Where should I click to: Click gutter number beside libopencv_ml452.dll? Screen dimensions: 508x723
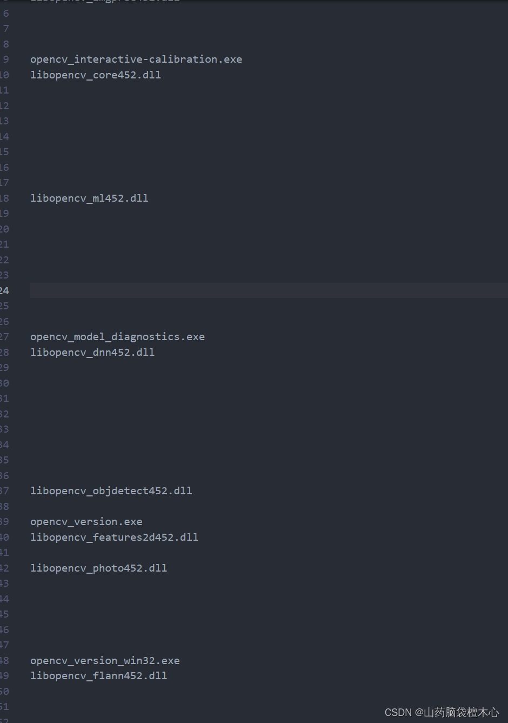(x=4, y=198)
